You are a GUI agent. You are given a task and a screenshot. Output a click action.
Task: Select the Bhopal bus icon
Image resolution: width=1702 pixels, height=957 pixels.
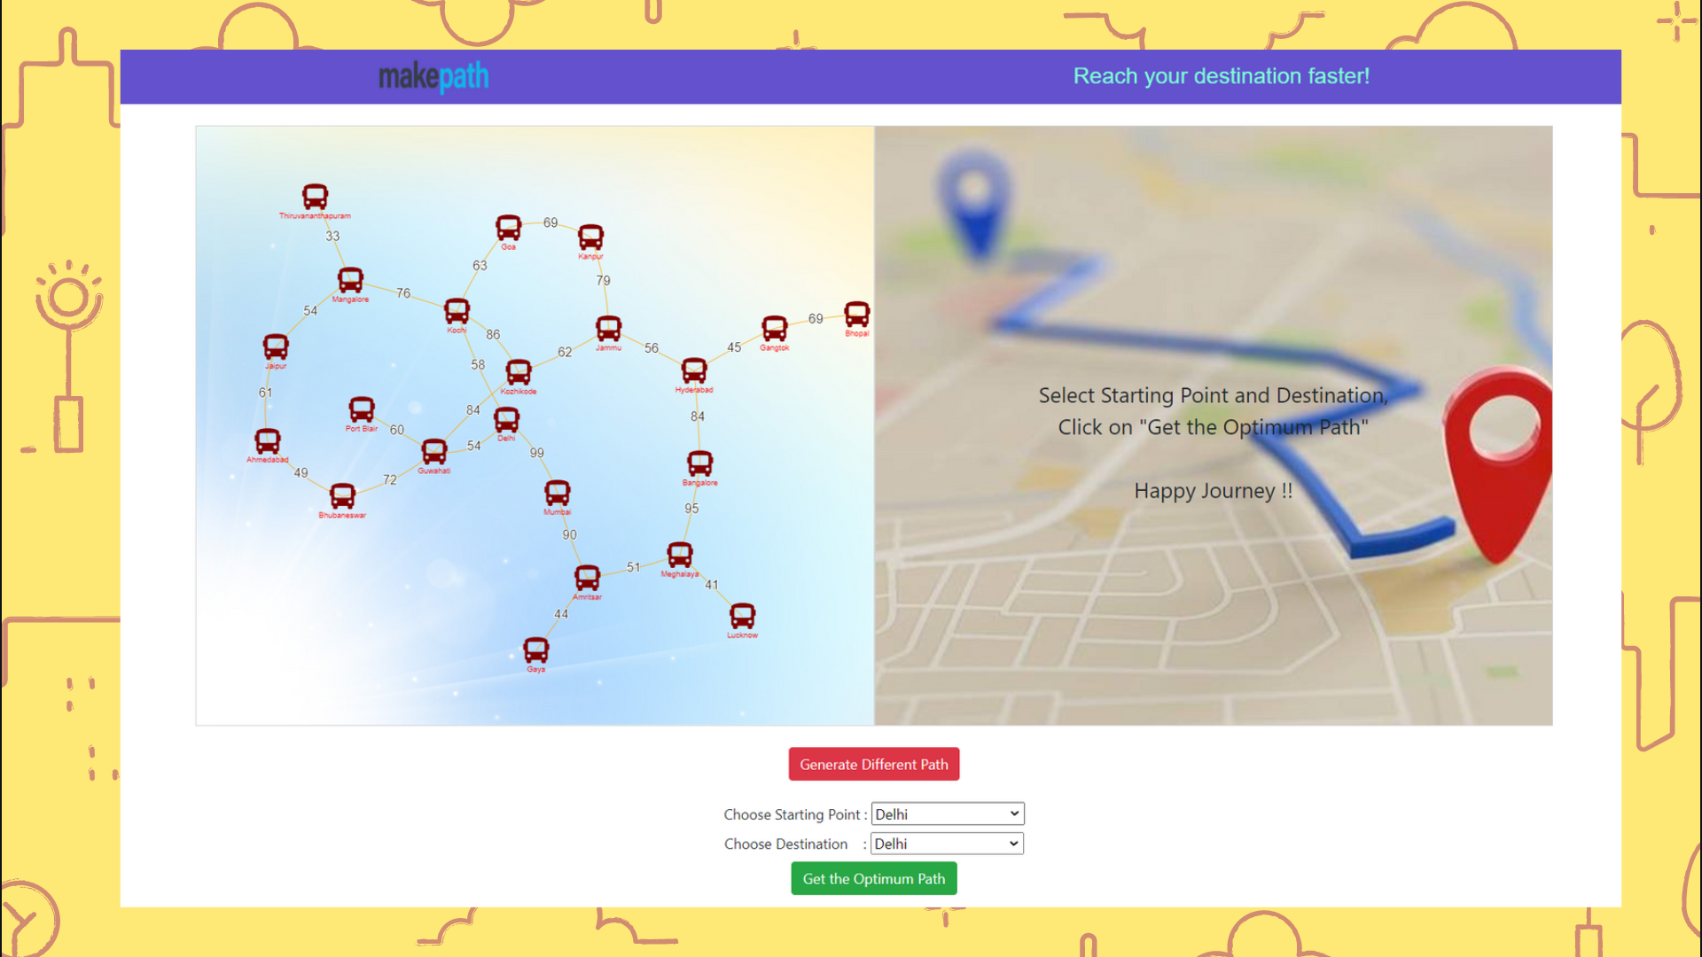(x=856, y=314)
